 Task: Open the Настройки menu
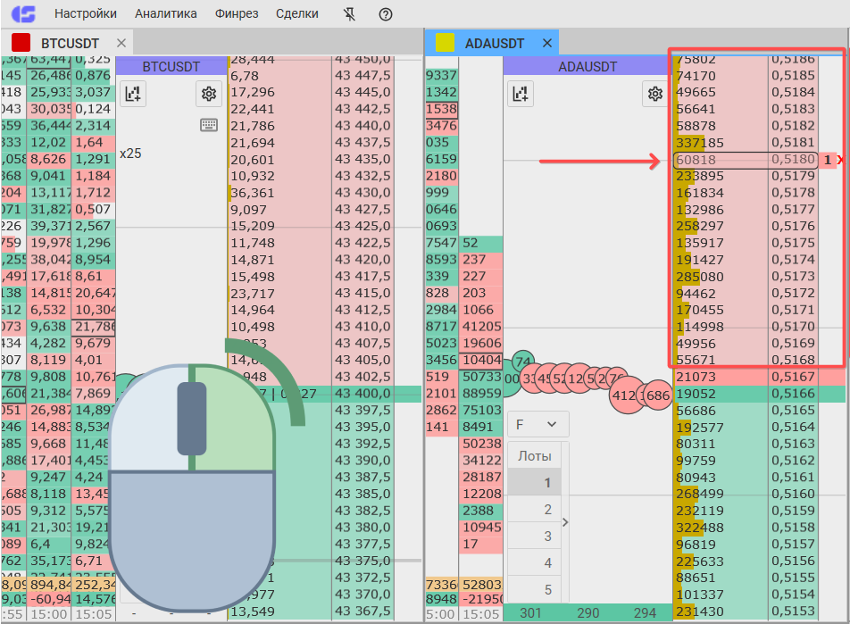[85, 13]
